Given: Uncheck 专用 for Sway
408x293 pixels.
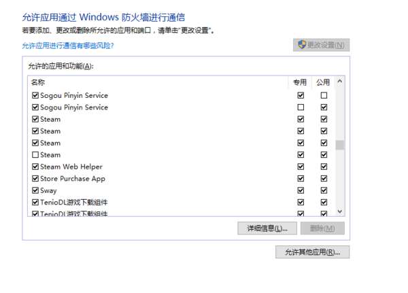Looking at the screenshot, I should (301, 190).
